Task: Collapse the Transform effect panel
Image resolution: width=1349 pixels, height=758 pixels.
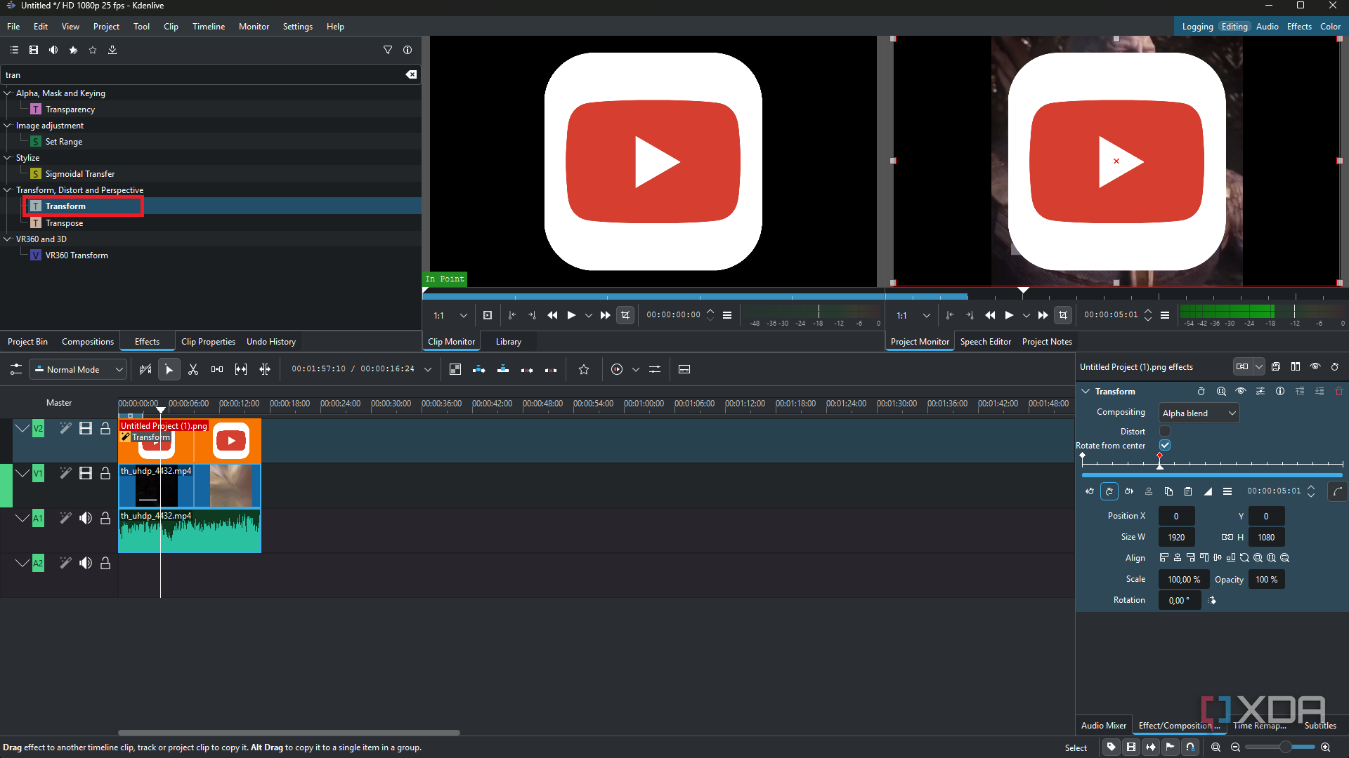Action: pos(1086,392)
